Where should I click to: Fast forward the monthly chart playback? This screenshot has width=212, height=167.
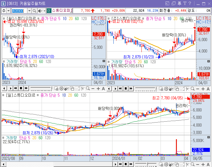click(x=26, y=89)
